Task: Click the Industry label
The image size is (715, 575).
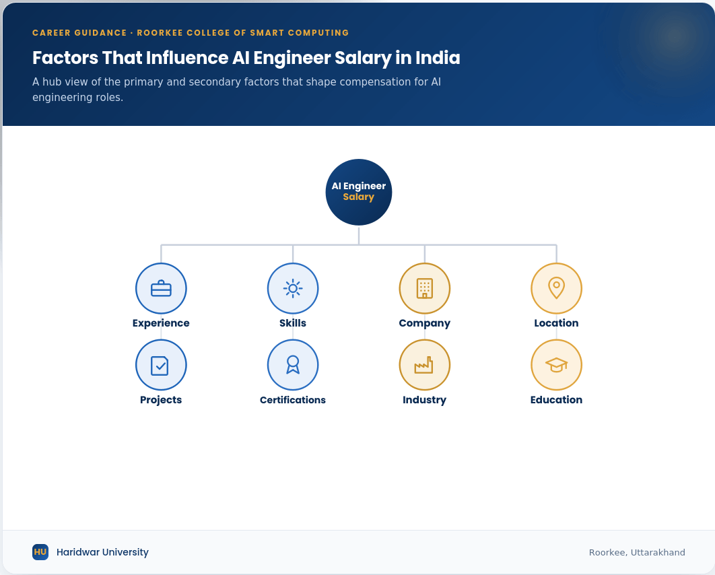Action: click(x=425, y=400)
